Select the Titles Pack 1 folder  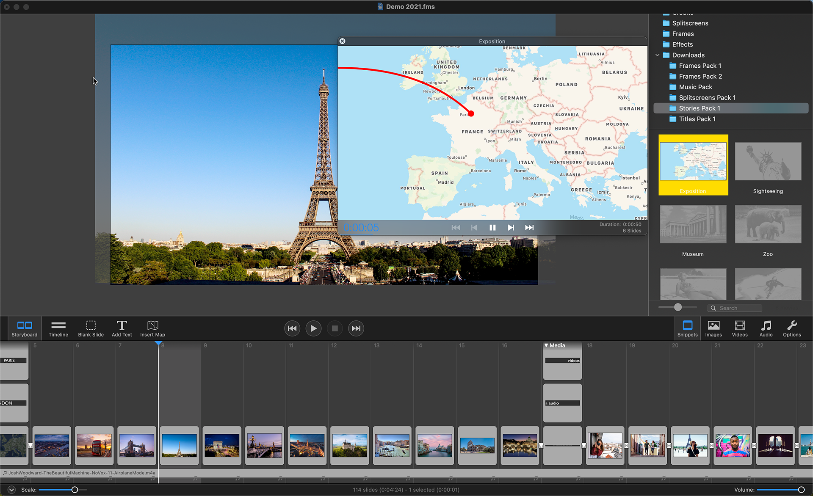tap(697, 119)
